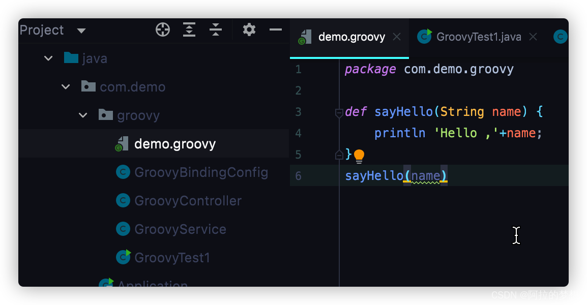
Task: Open the Project view dropdown arrow
Action: (81, 30)
